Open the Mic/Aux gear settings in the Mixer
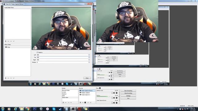Screen dimensions: 198x111 pos(117,98)
